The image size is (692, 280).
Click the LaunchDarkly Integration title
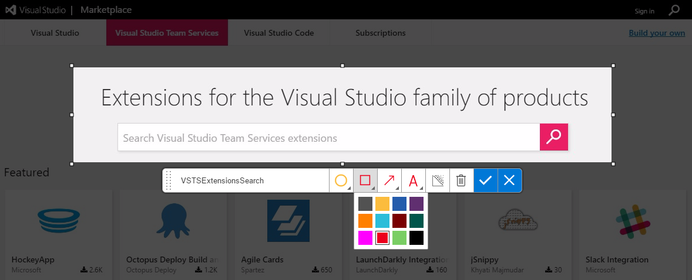pyautogui.click(x=402, y=259)
